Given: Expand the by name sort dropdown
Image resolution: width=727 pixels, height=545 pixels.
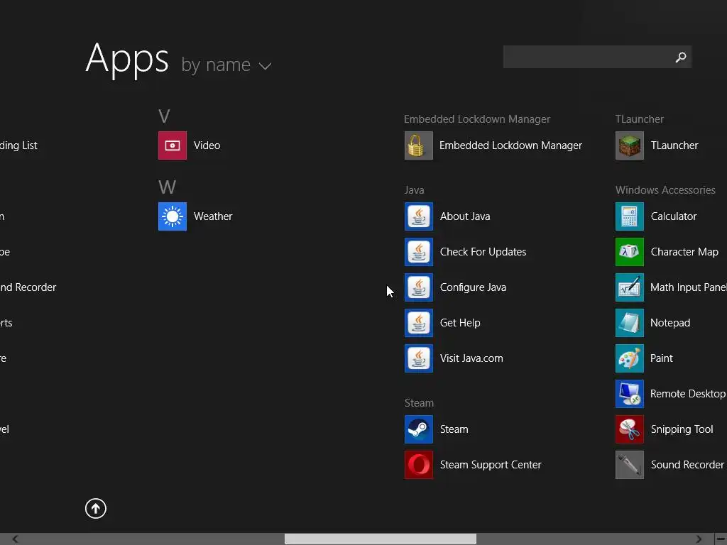Looking at the screenshot, I should (x=226, y=65).
